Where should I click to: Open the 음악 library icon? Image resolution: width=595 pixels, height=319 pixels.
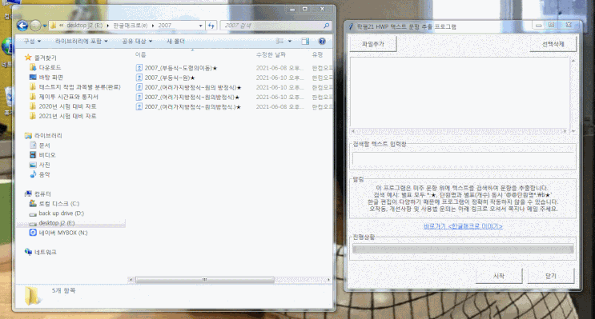pos(33,174)
